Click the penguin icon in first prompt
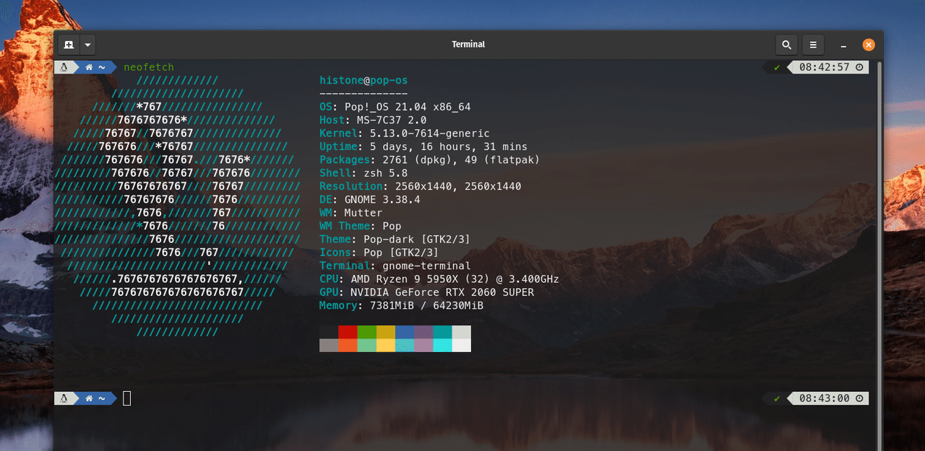The image size is (925, 451). tap(64, 67)
